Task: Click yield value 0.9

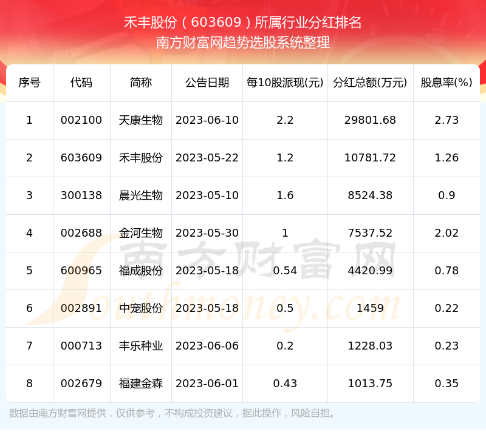Action: (x=447, y=195)
